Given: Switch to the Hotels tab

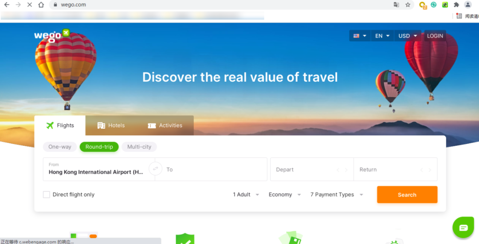Looking at the screenshot, I should 111,126.
